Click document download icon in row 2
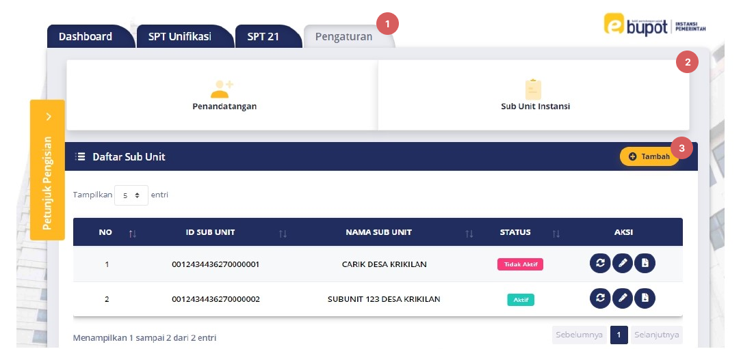This screenshot has width=741, height=349. (645, 298)
